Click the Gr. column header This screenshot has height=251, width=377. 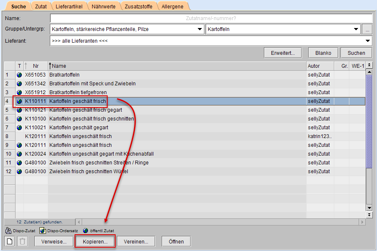click(x=342, y=66)
